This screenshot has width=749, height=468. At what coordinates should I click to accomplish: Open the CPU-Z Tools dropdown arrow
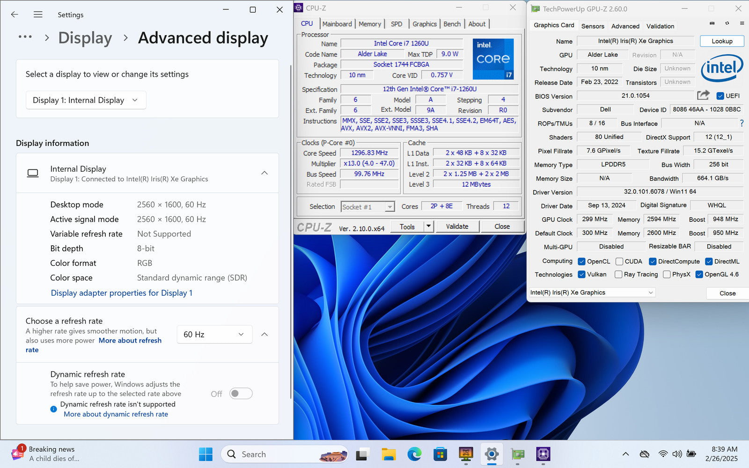[x=428, y=227]
